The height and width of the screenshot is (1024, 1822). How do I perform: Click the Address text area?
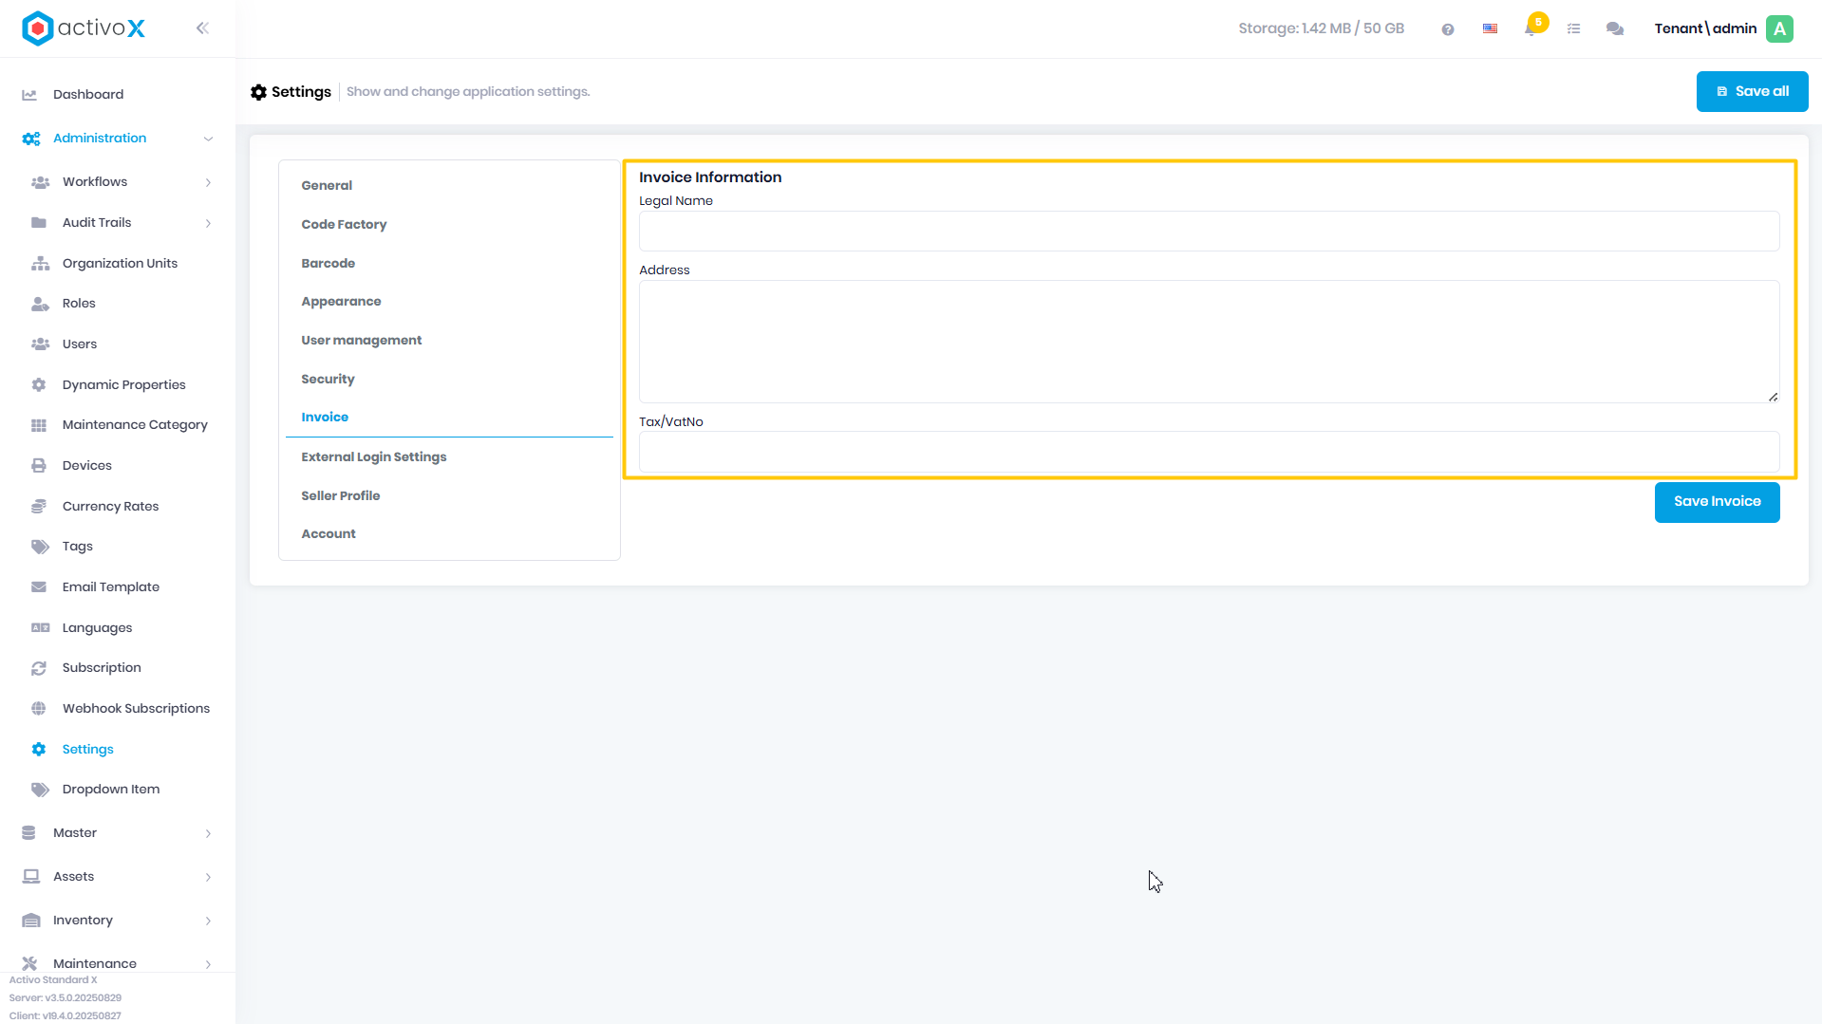coord(1209,342)
